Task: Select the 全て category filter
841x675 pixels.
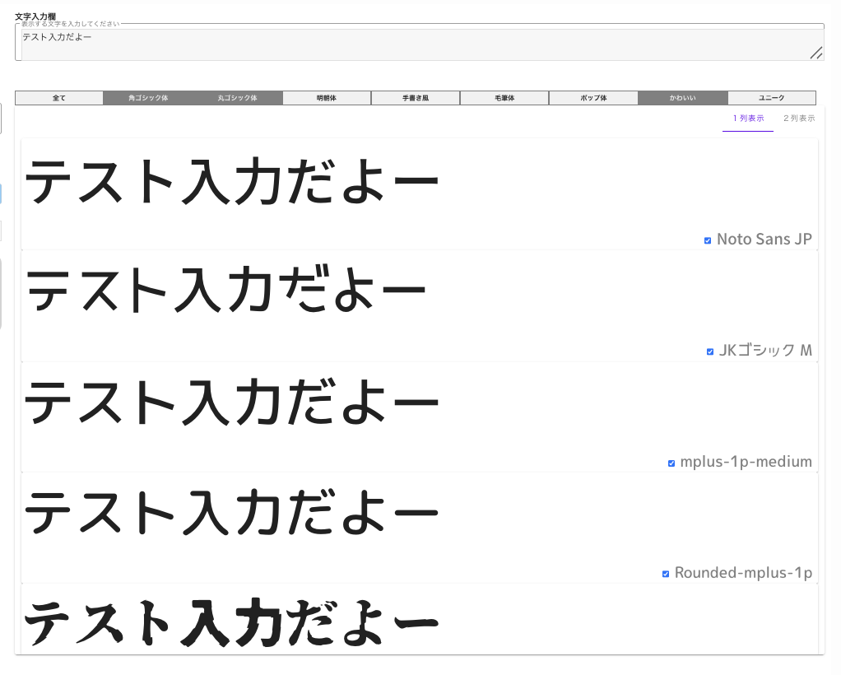Action: [x=59, y=98]
